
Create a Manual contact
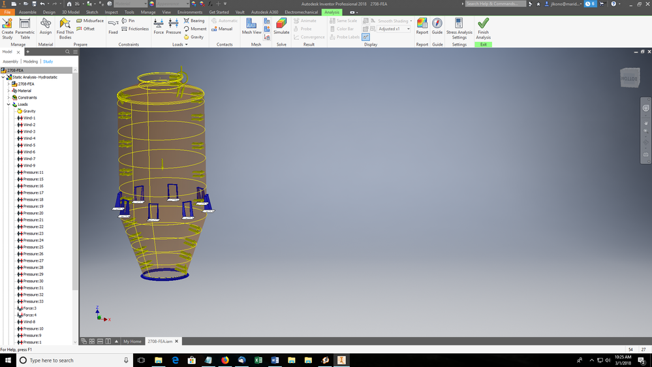[222, 29]
